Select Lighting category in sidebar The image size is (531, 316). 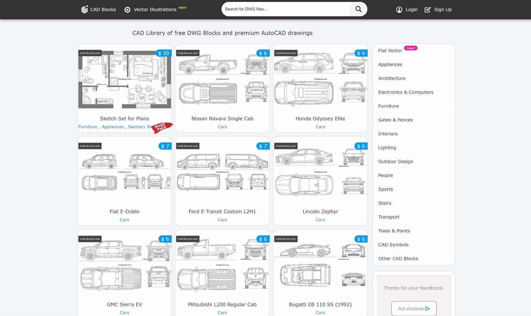point(387,148)
